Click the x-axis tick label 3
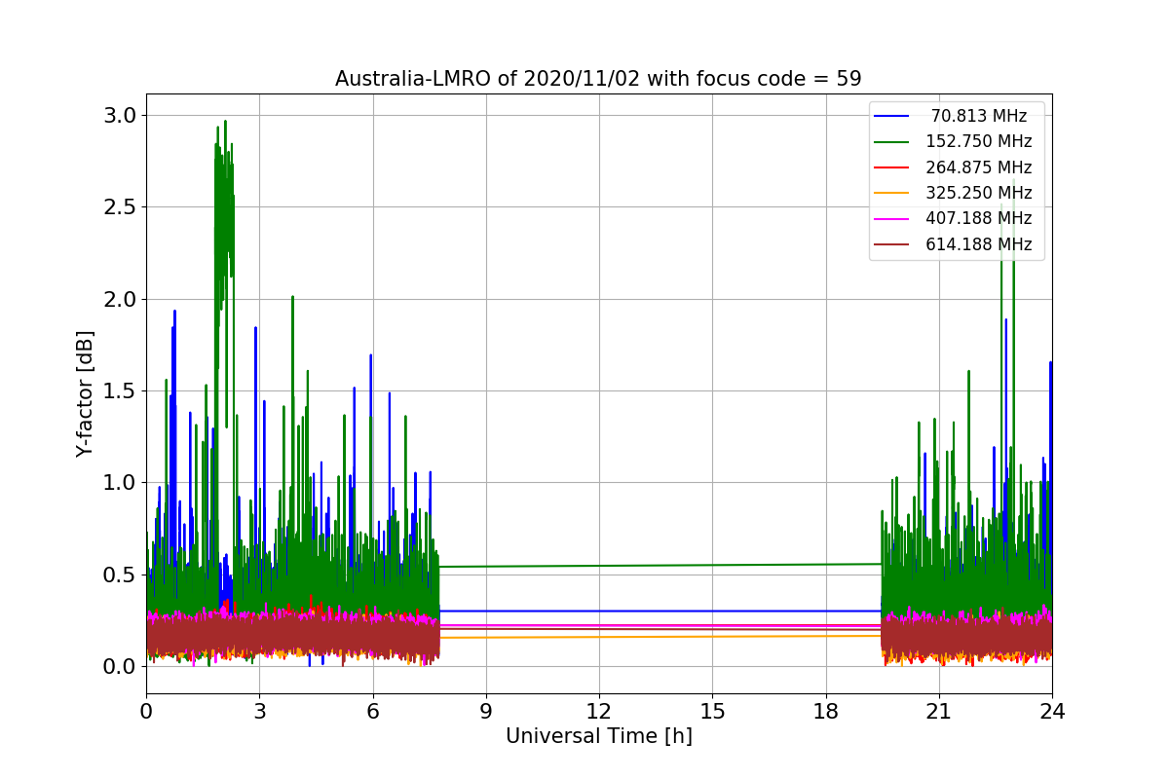1169x779 pixels. [259, 712]
